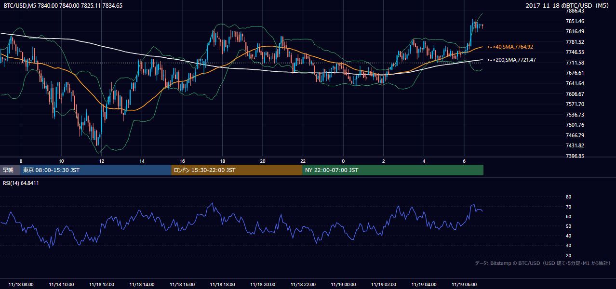Click the 早朝 session block
This screenshot has width=616, height=289.
pos(10,170)
